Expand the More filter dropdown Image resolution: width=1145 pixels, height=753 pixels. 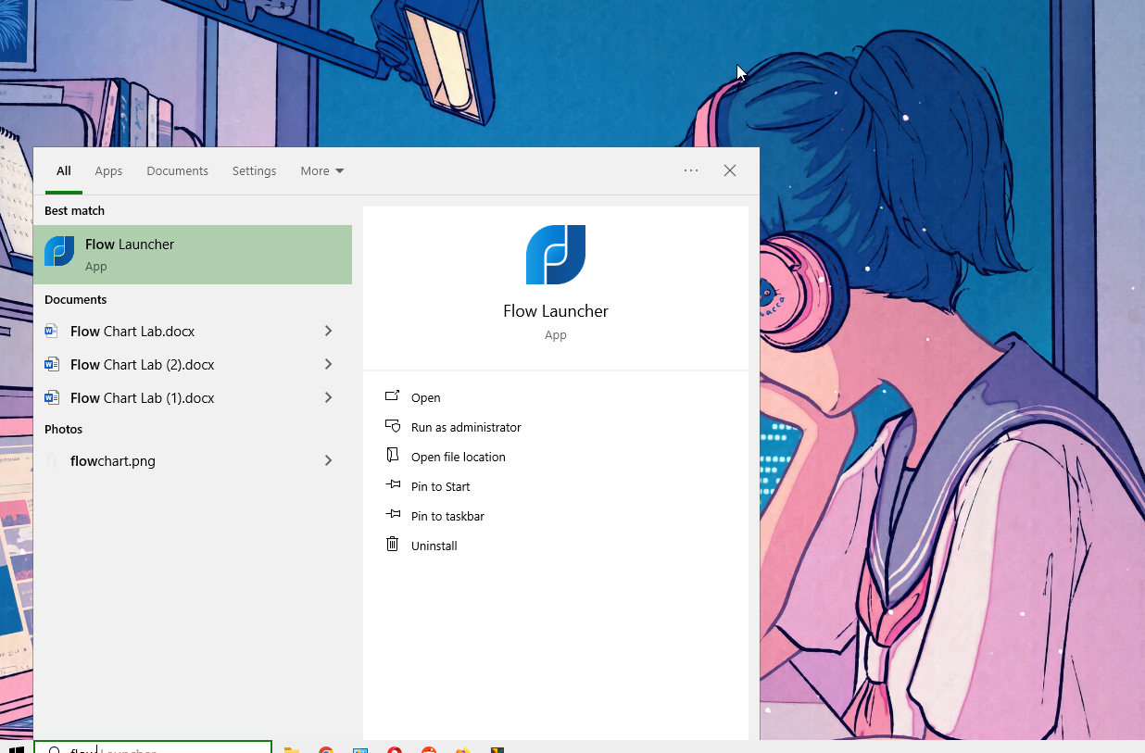321,170
